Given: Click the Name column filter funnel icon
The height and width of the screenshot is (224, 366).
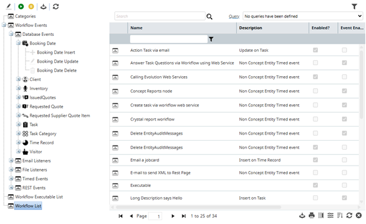Looking at the screenshot, I should click(x=211, y=39).
